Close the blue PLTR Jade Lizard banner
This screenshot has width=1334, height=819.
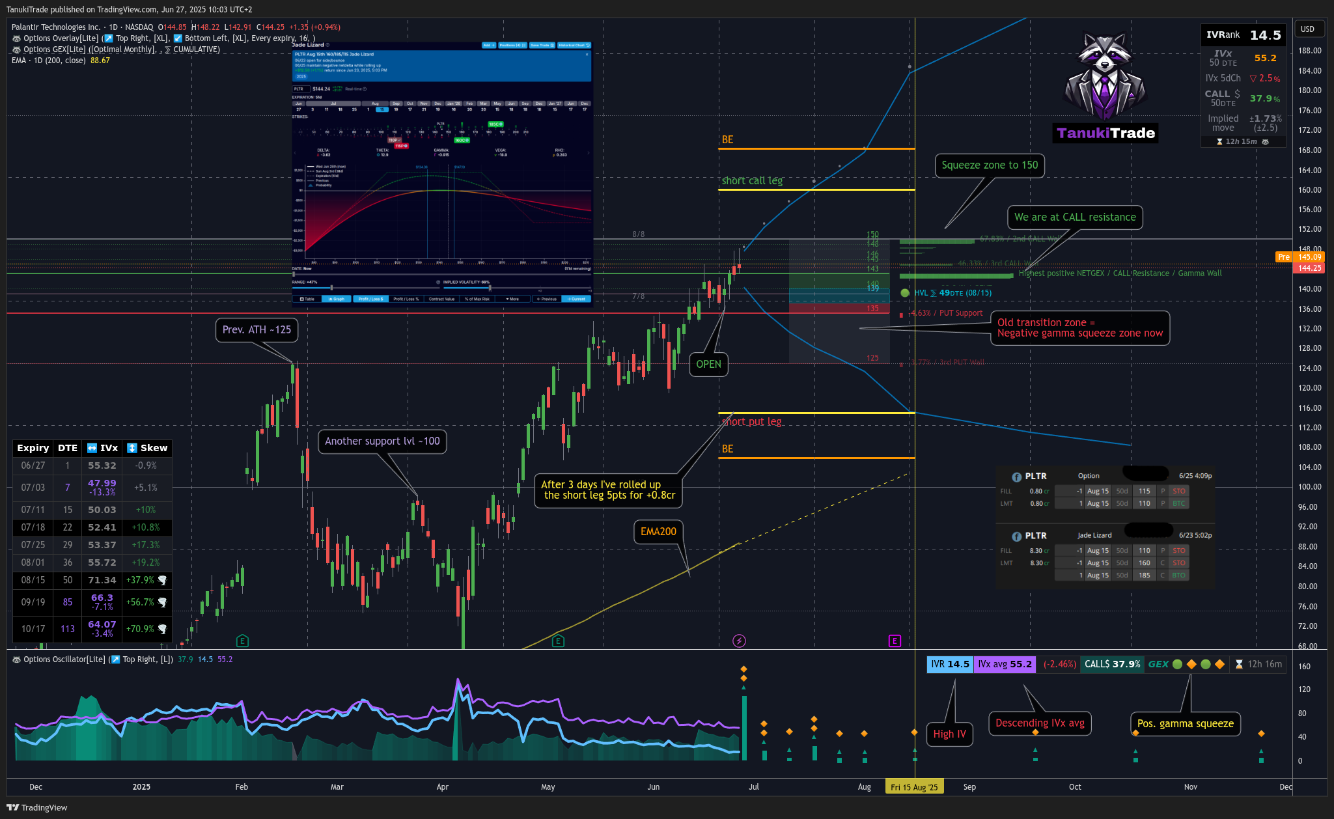[x=587, y=55]
